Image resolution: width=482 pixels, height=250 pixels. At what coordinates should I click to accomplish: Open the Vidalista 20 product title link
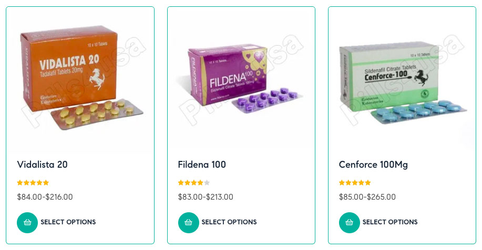point(43,165)
